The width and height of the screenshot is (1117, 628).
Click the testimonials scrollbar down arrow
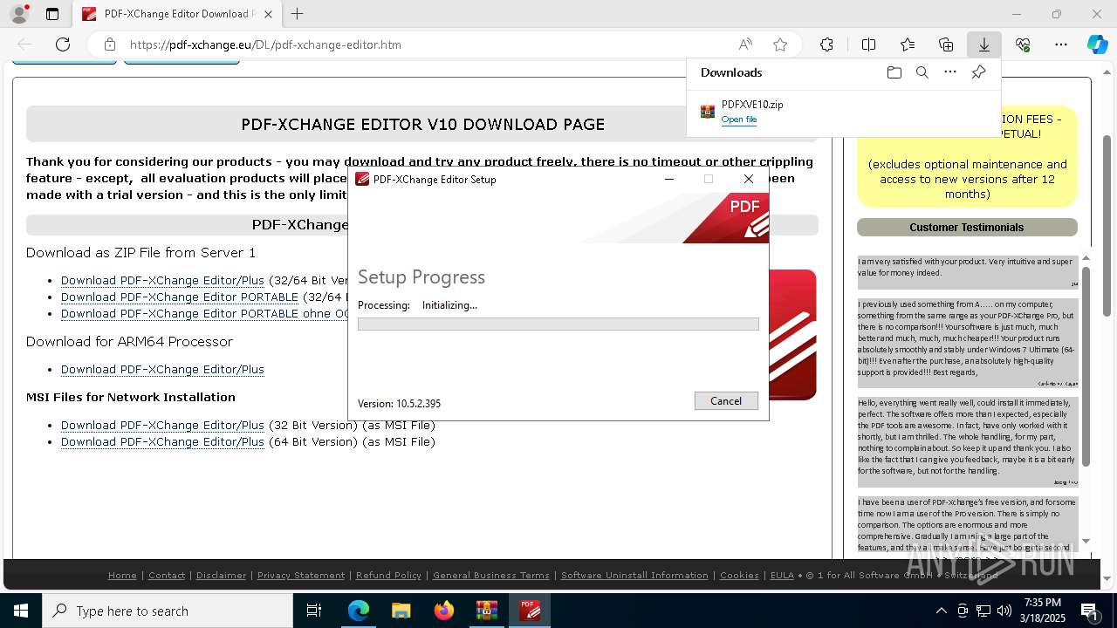[1086, 541]
